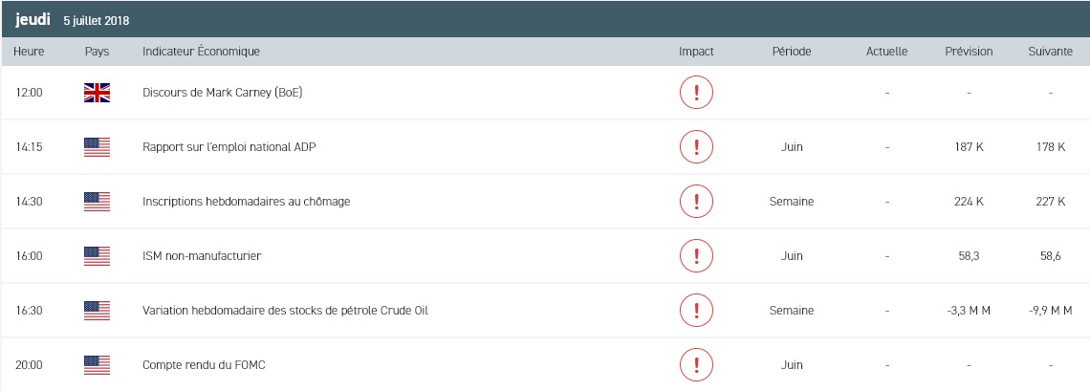Click the Prévision column header

[969, 52]
